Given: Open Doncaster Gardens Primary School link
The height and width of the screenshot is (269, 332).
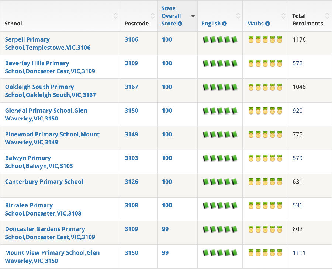Looking at the screenshot, I should pyautogui.click(x=50, y=233).
